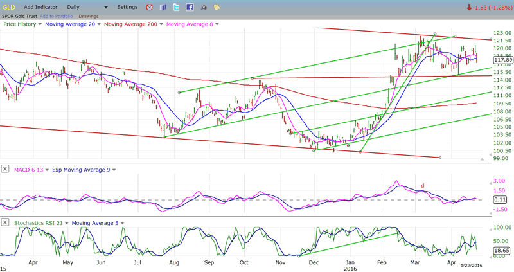This screenshot has width=514, height=272.
Task: Share chart via Twitter icon
Action: pos(176,7)
